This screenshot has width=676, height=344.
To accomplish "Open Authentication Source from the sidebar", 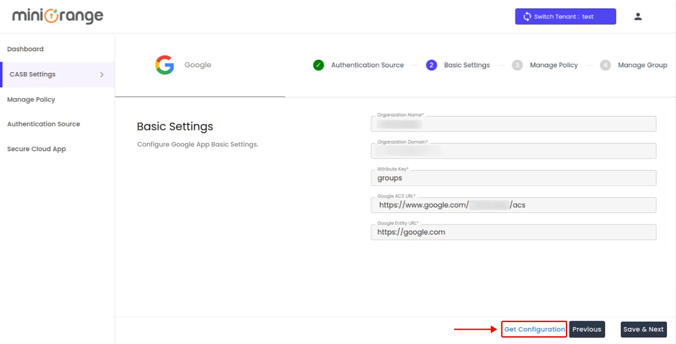I will 44,124.
